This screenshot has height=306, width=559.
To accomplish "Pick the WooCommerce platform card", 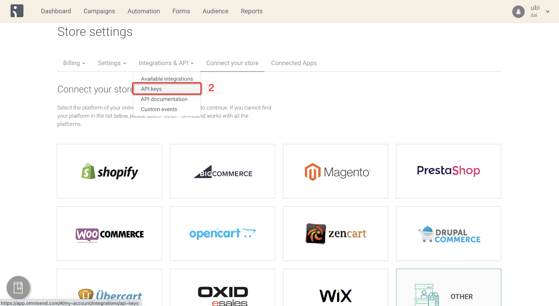I will 109,233.
